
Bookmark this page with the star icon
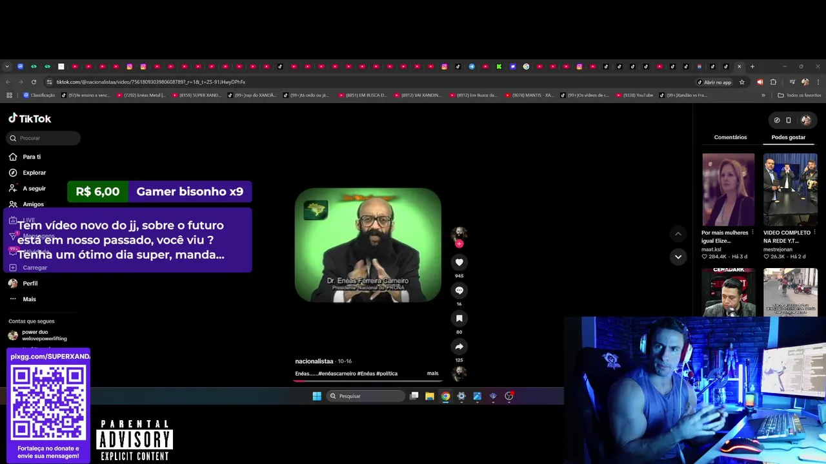point(742,82)
